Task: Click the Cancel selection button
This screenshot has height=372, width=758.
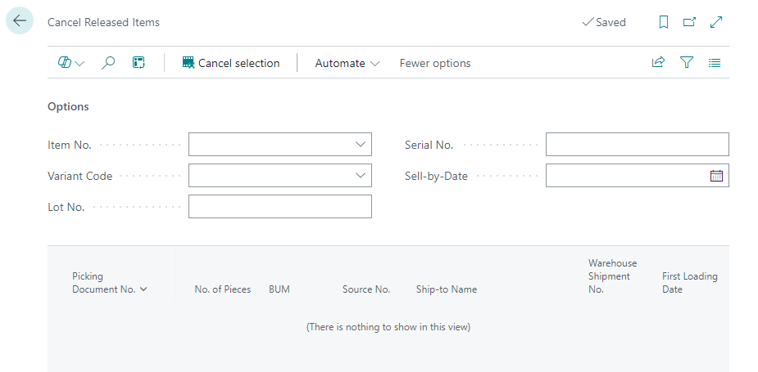Action: (231, 63)
